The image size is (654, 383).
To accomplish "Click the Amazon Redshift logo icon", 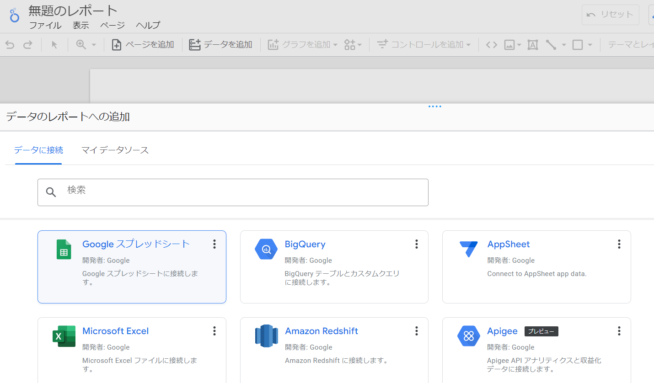I will [267, 336].
